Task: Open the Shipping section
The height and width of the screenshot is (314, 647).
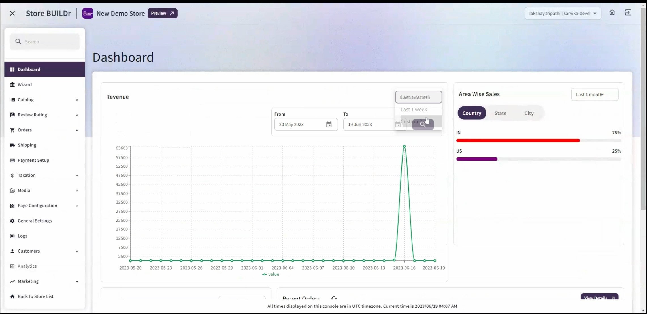Action: coord(27,145)
